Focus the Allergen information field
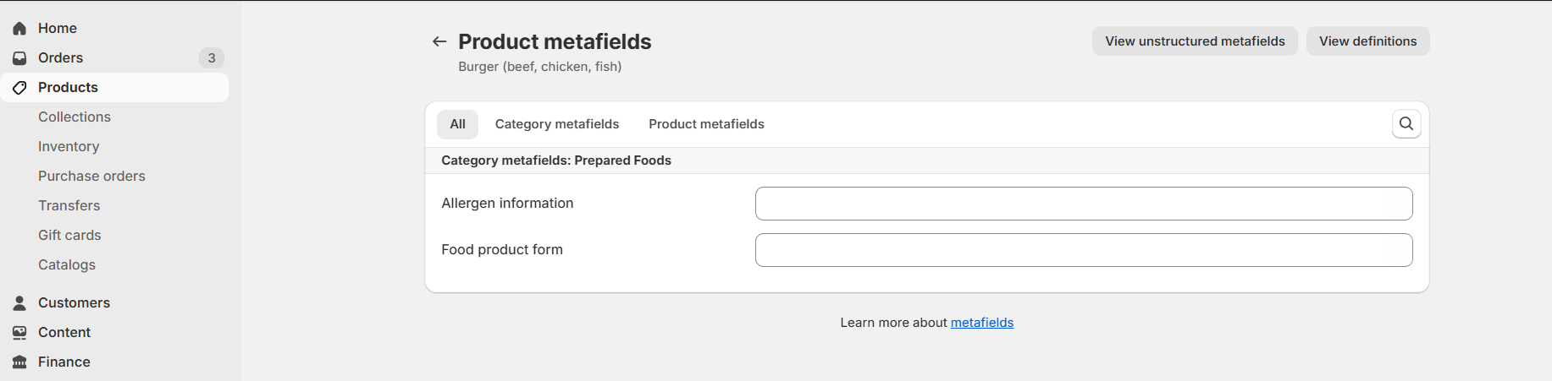1552x381 pixels. [1084, 204]
